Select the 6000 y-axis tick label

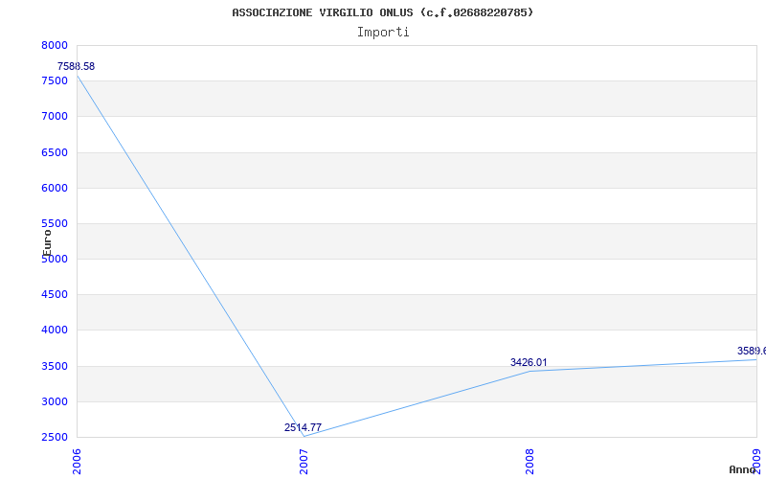point(55,188)
